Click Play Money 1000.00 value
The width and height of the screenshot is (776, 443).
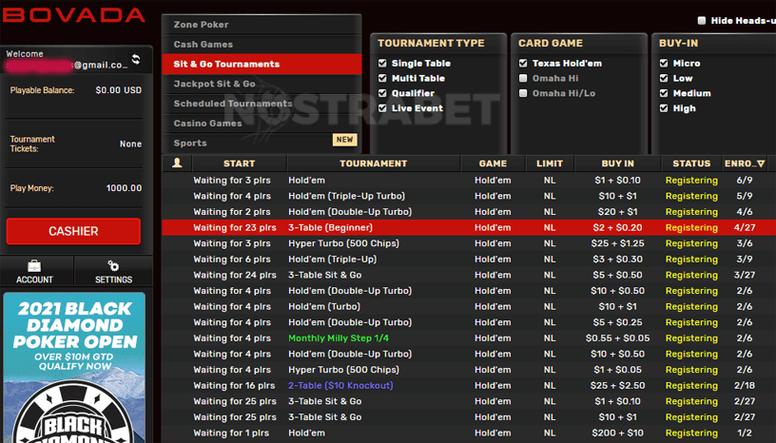124,188
